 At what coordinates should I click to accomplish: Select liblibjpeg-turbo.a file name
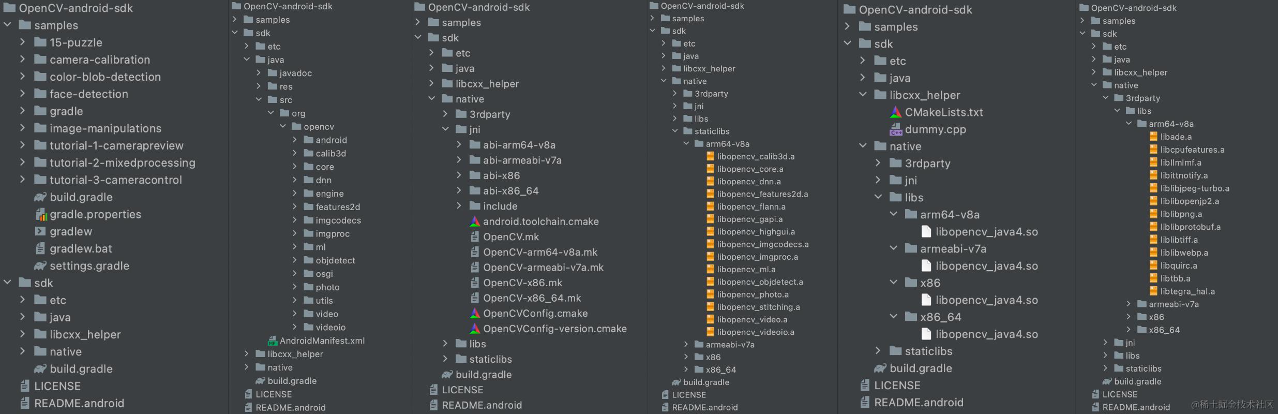(x=1195, y=188)
